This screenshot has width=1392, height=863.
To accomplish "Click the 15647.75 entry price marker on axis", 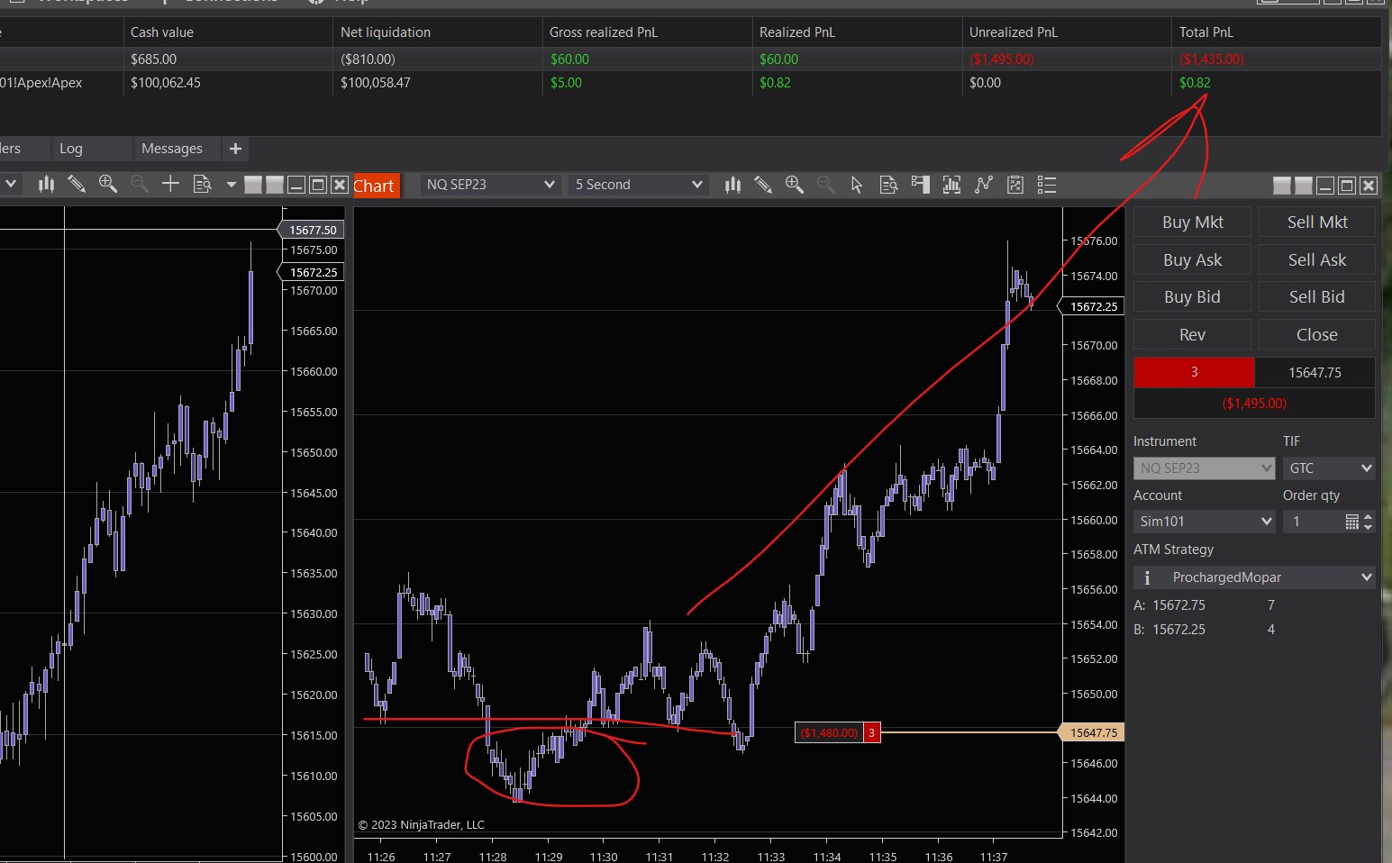I will pos(1091,733).
